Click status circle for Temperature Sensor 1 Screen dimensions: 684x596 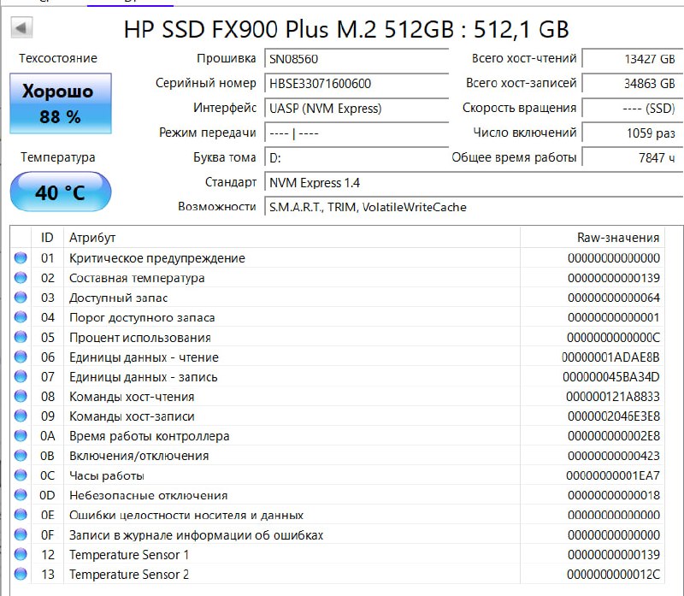[21, 555]
